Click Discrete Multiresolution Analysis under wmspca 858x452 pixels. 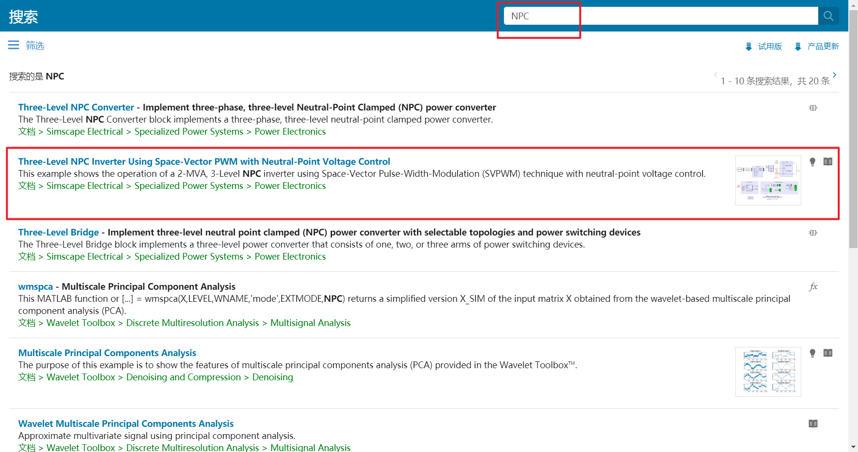point(193,323)
